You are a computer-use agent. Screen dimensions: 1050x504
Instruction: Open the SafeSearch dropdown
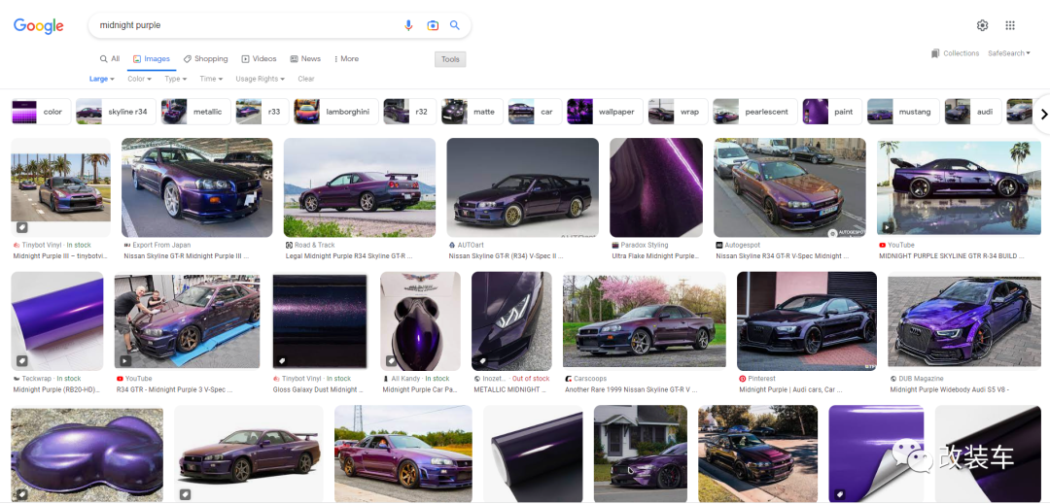[1008, 53]
